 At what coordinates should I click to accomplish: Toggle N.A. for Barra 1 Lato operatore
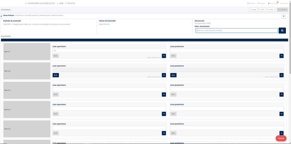click(x=56, y=56)
